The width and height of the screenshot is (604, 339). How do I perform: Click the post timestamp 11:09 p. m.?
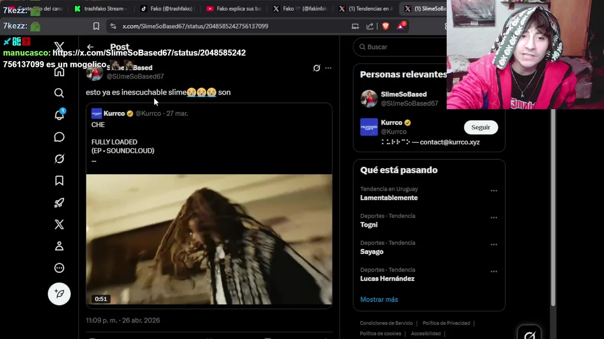123,320
